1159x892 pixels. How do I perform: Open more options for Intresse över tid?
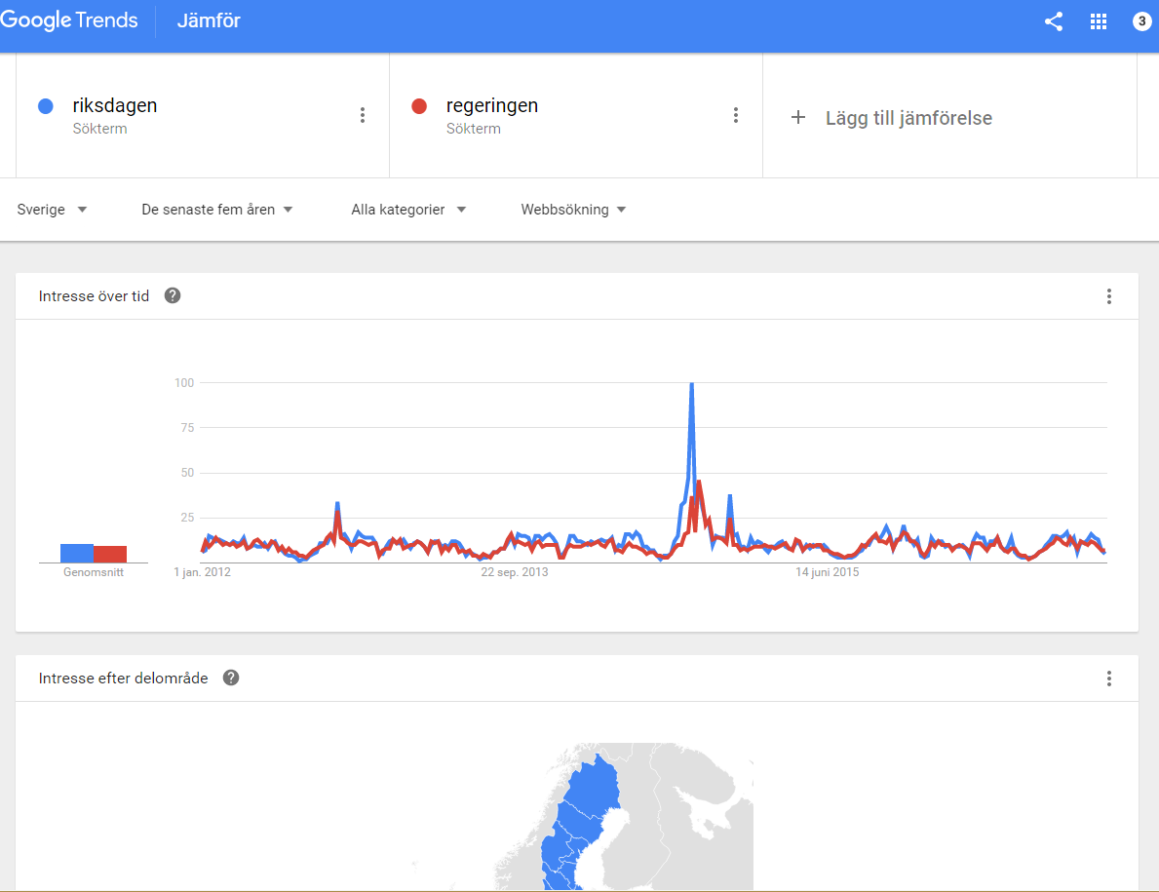(1108, 296)
